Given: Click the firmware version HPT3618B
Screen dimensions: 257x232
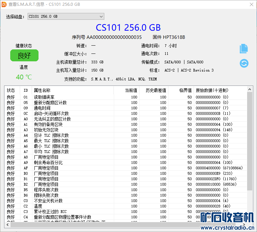Looking at the screenshot, I should 174,37.
